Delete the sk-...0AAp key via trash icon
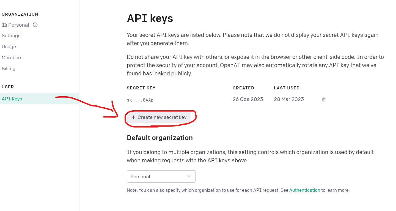The image size is (396, 211). coord(324,99)
